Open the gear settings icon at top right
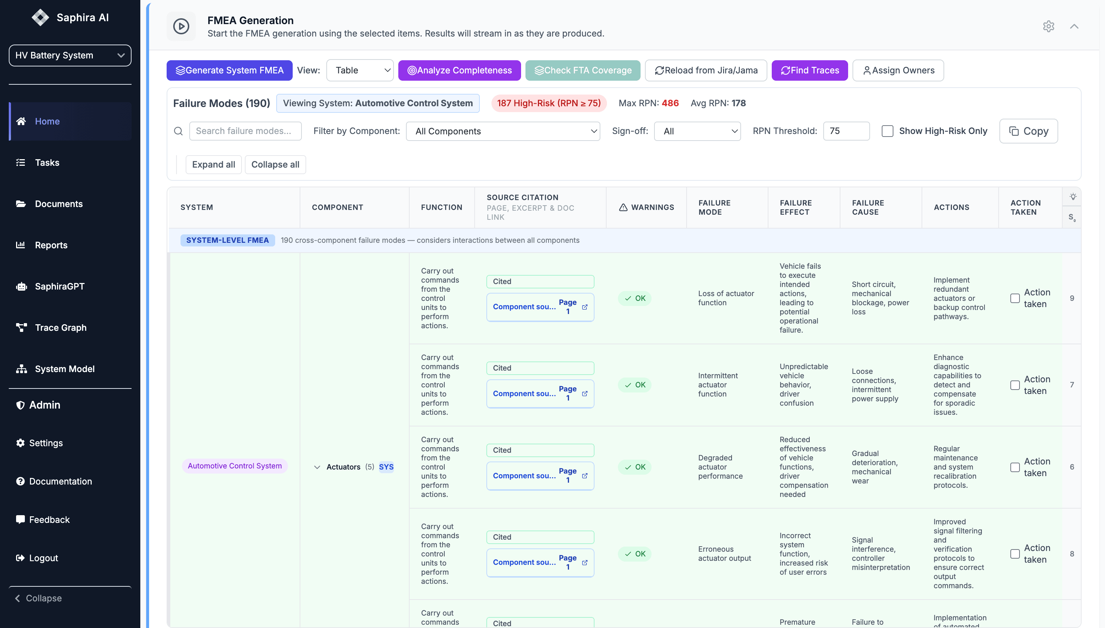The width and height of the screenshot is (1105, 628). click(1048, 26)
